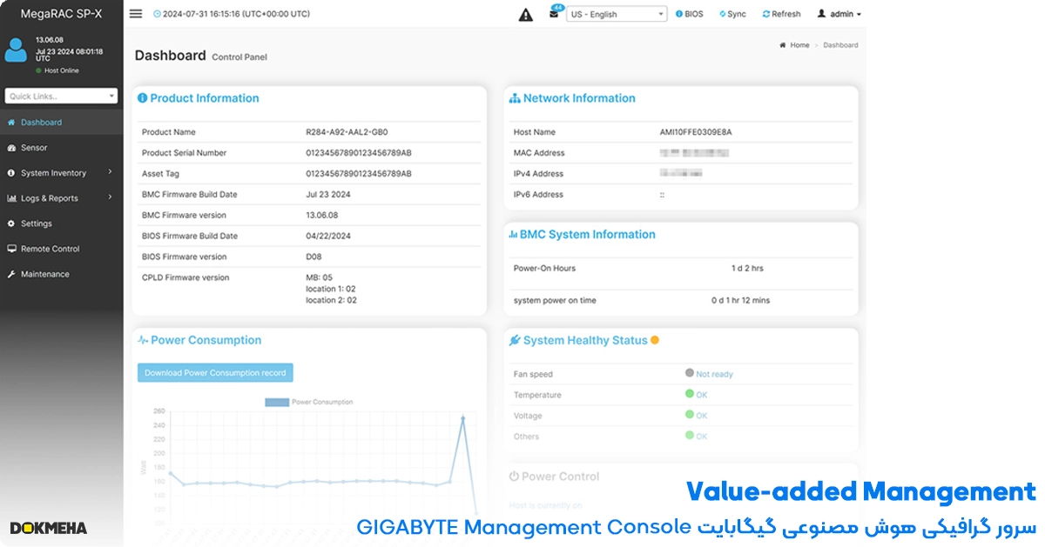
Task: Click the BIOS info icon in header
Action: pyautogui.click(x=680, y=14)
